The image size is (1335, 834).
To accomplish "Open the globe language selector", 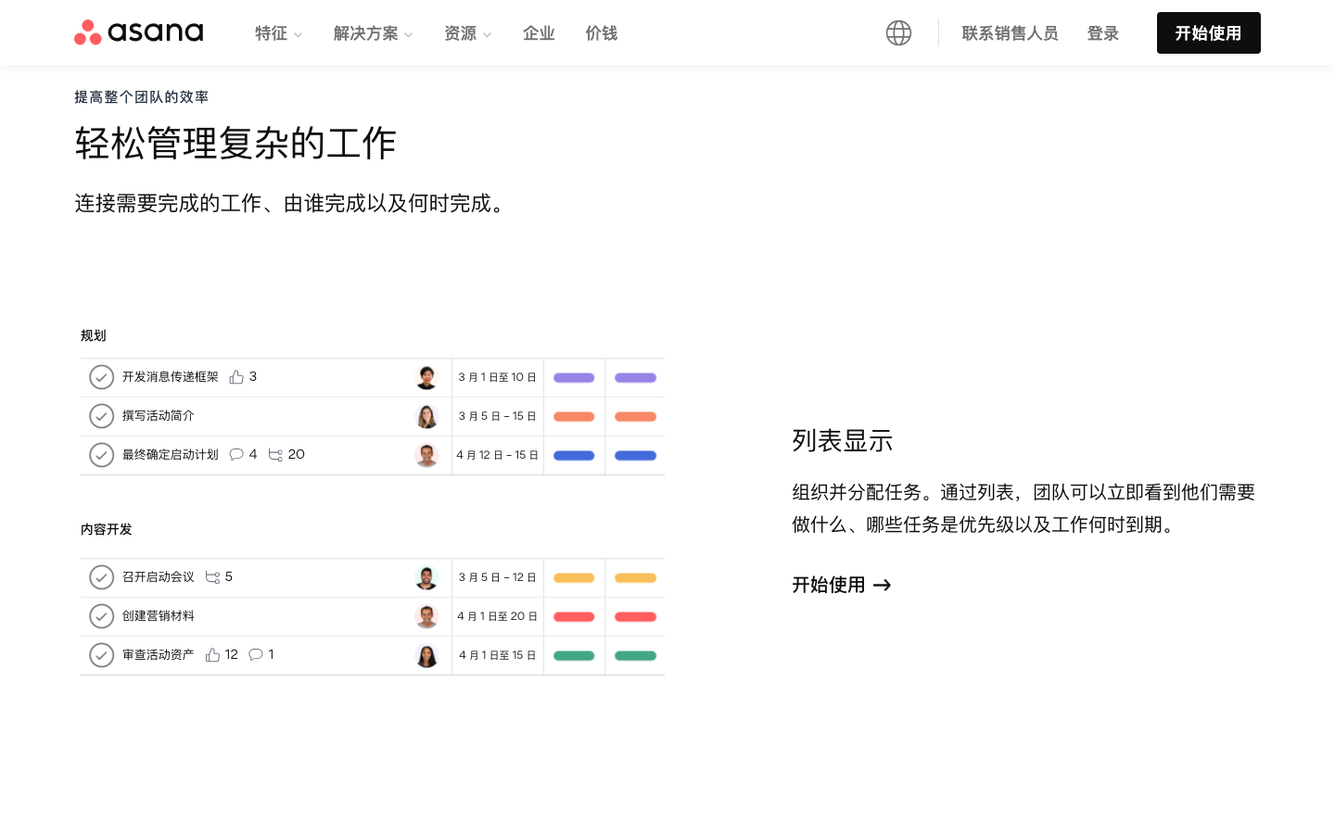I will (x=898, y=33).
